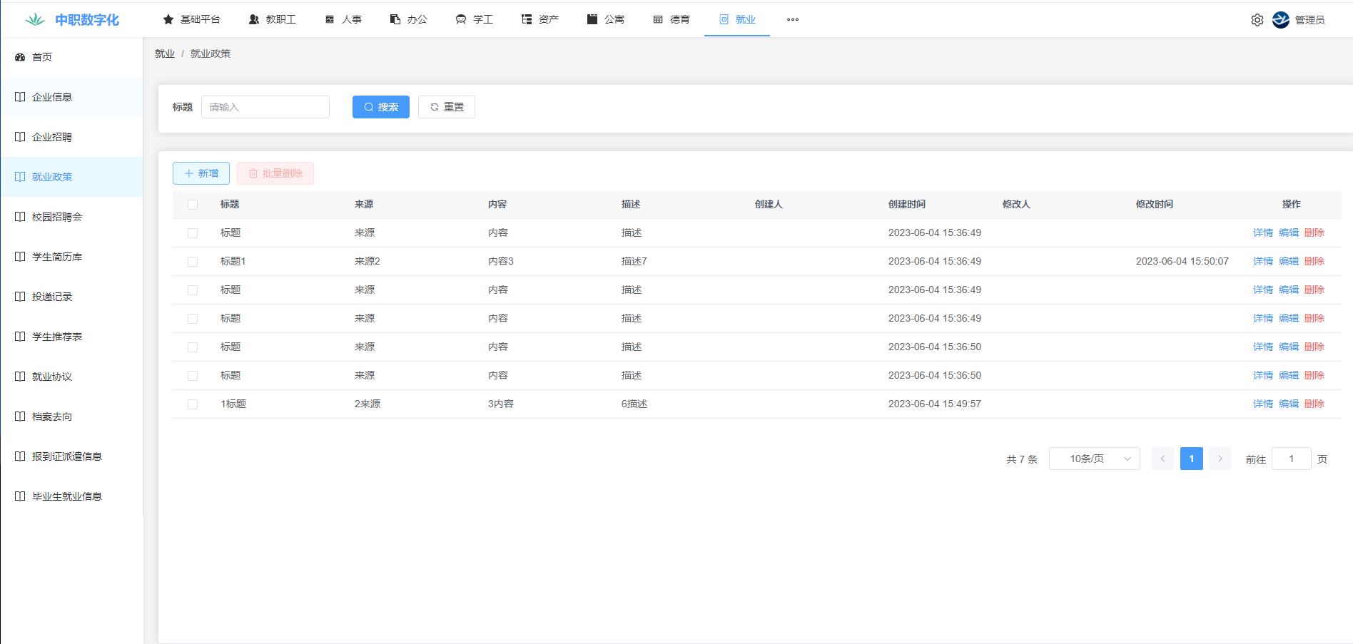Click the 中职数字化 lotus logo icon

[34, 20]
